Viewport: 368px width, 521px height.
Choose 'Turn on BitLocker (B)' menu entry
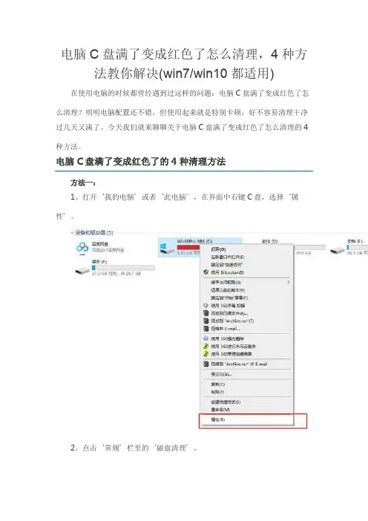(x=246, y=272)
